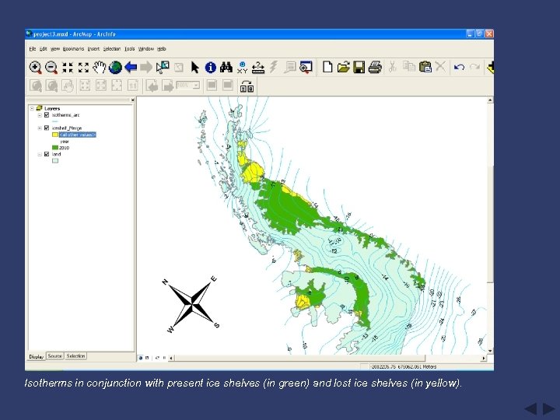Print the map using printer icon
Viewport: 560px width, 420px height.
[x=375, y=67]
